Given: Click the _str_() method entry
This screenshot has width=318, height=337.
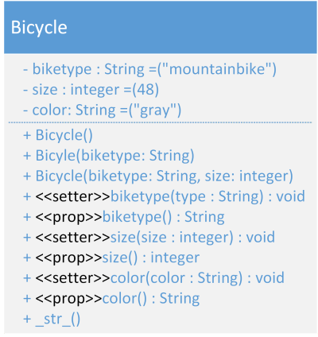Looking at the screenshot, I should [x=52, y=319].
